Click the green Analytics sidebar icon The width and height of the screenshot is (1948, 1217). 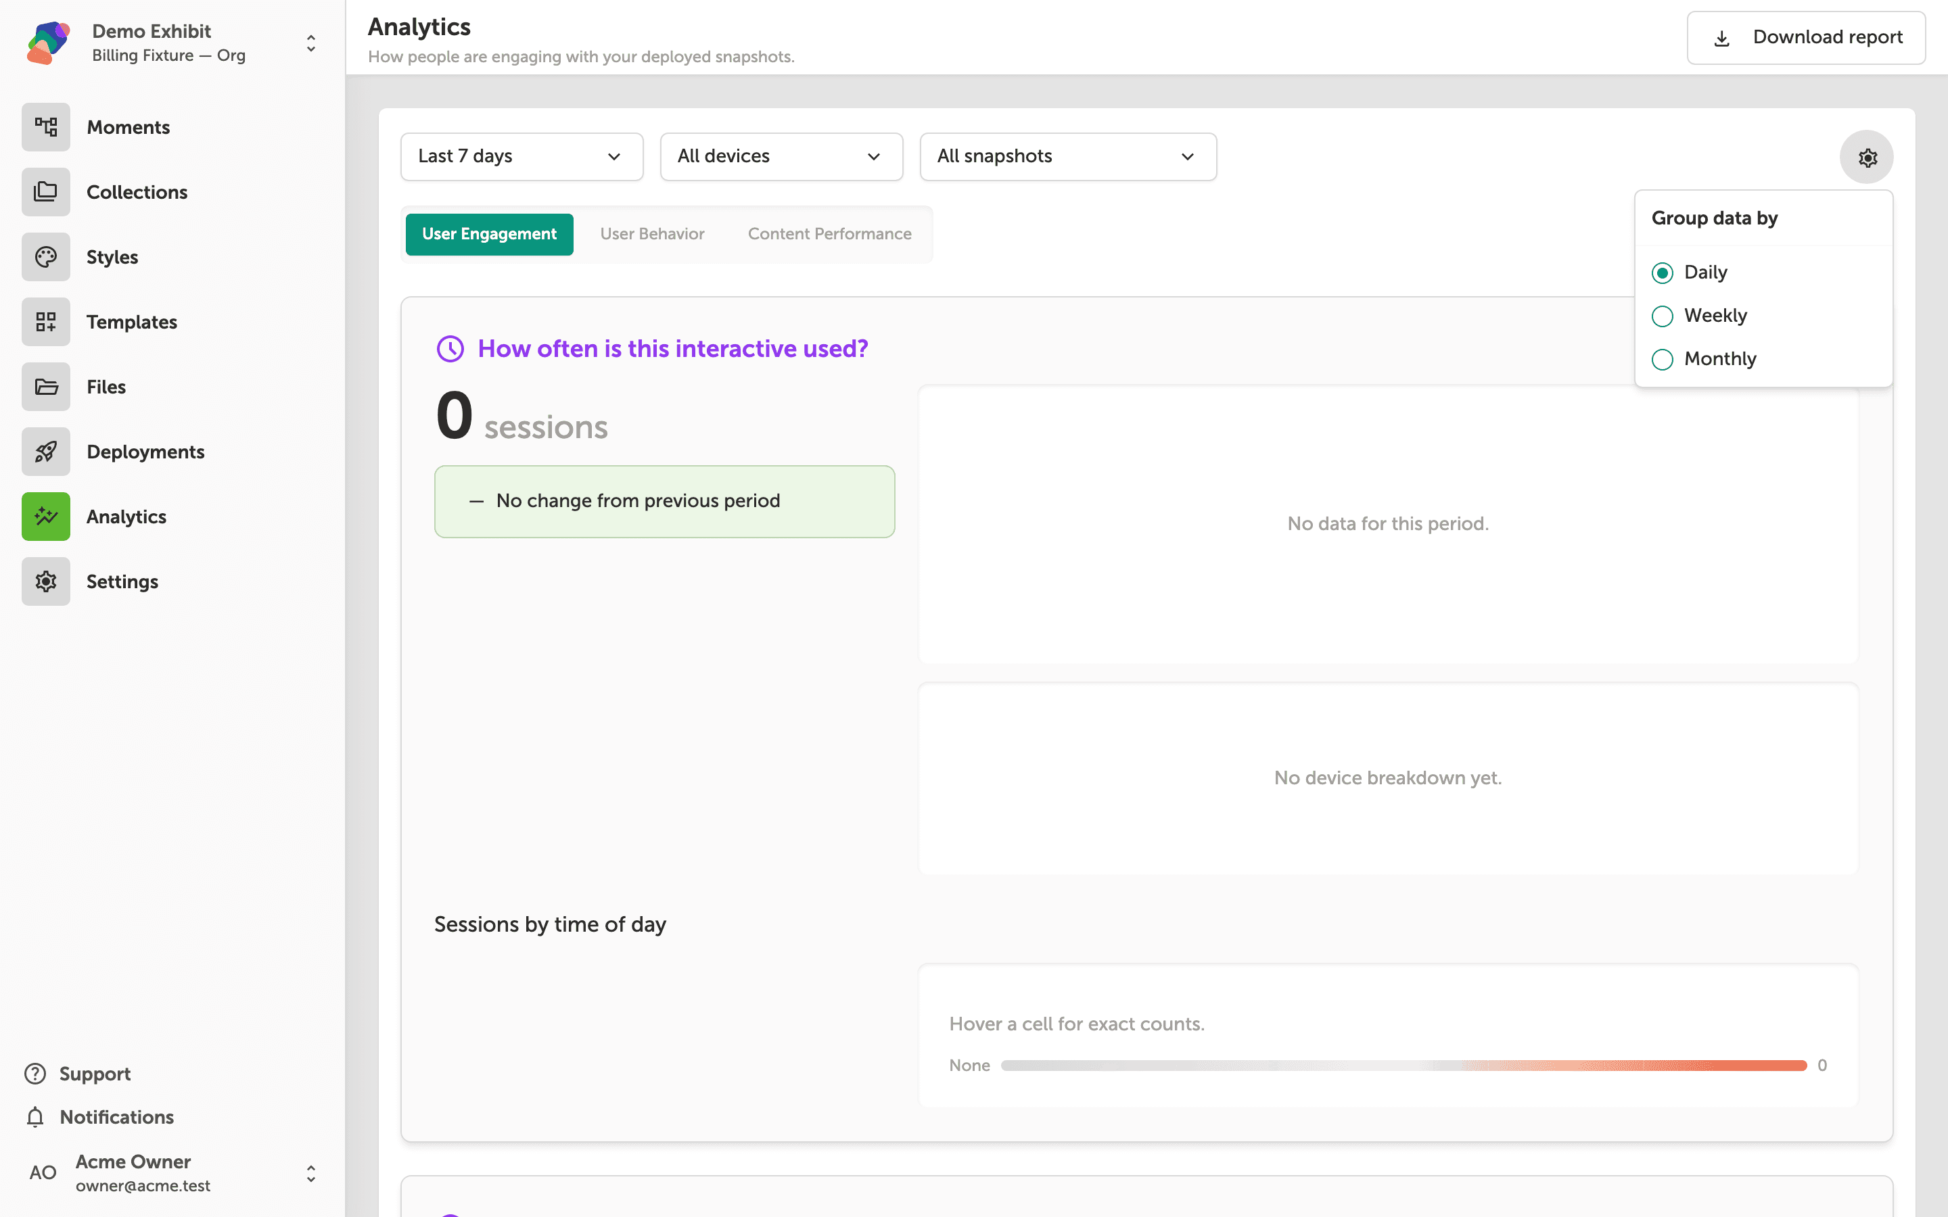point(46,517)
